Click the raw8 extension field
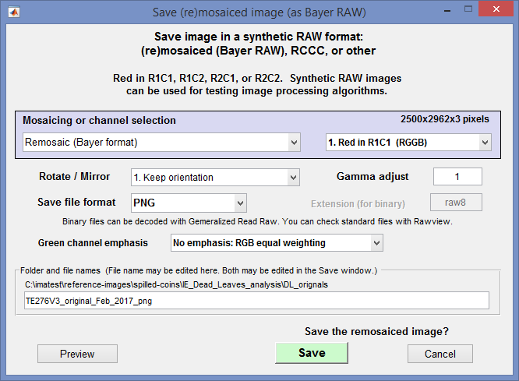Screen dimensions: 519x381 456,203
